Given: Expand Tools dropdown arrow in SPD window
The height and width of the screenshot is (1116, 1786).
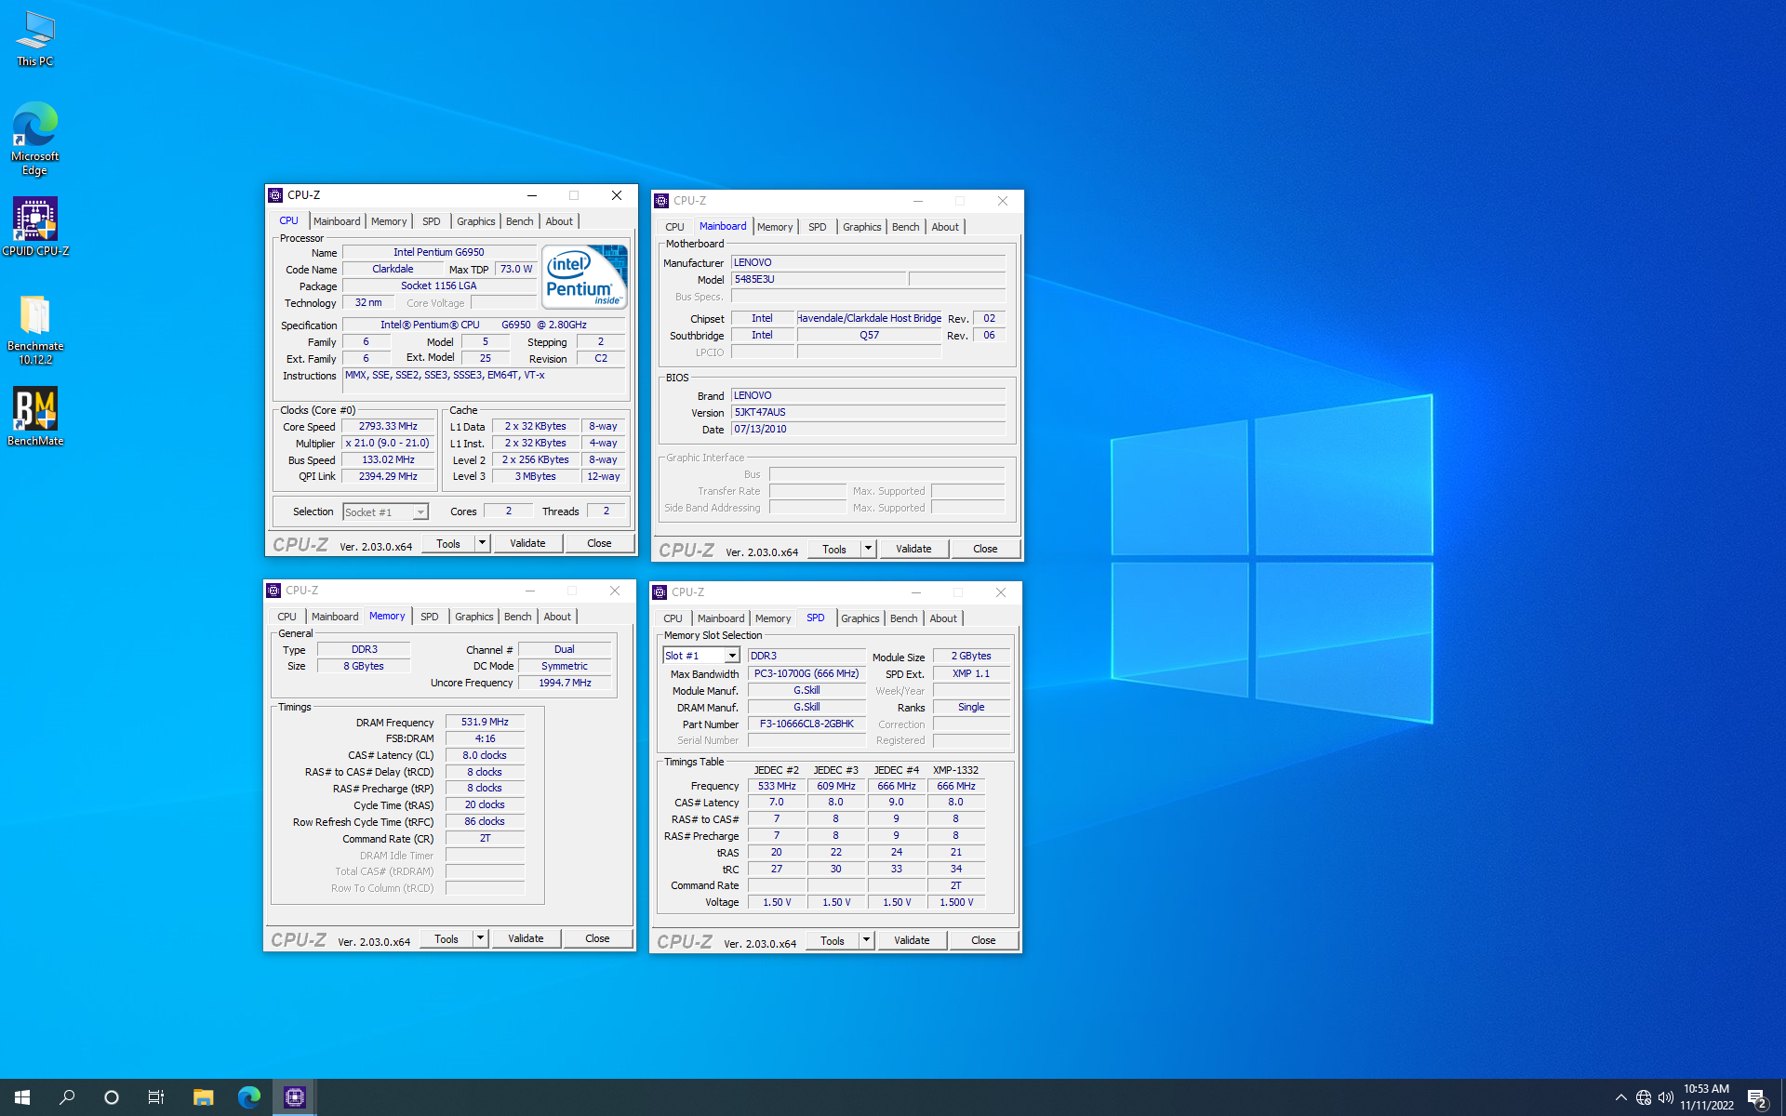Looking at the screenshot, I should [x=866, y=940].
